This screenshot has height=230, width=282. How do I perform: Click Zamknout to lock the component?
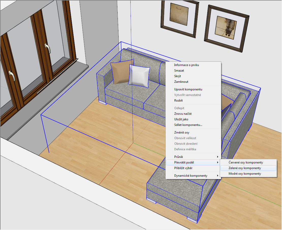point(181,82)
